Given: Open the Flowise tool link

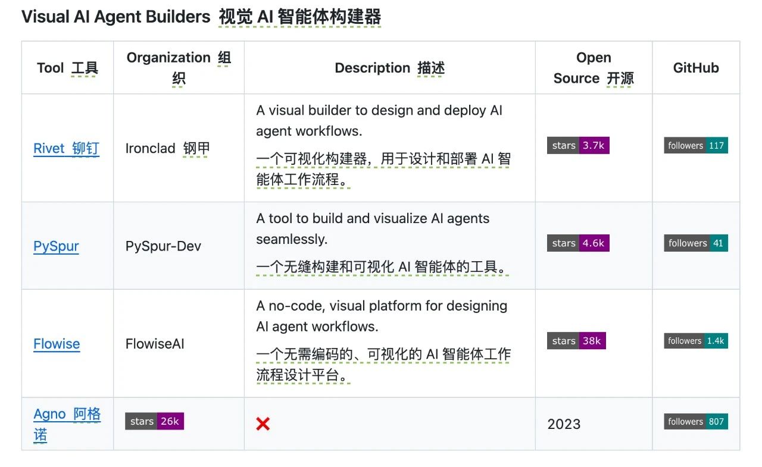Looking at the screenshot, I should pos(57,344).
